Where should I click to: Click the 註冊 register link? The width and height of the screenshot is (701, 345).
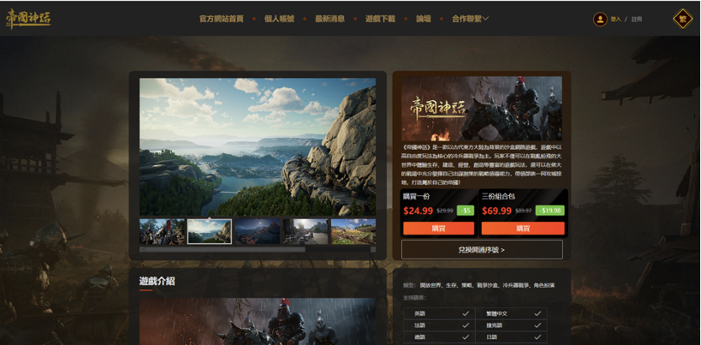(x=637, y=19)
